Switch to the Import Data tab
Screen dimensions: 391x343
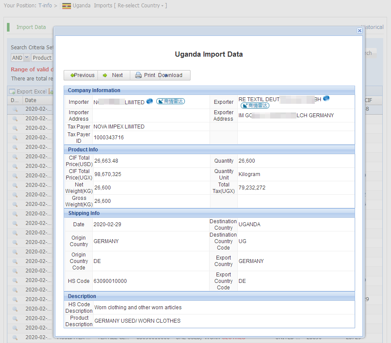(x=31, y=27)
